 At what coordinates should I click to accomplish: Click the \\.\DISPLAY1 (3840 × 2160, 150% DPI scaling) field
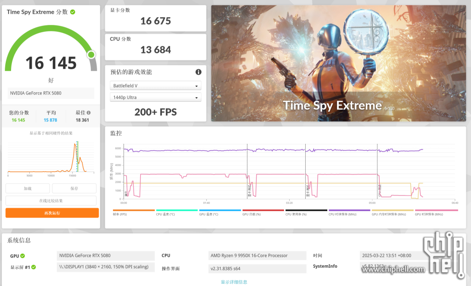coord(106,267)
